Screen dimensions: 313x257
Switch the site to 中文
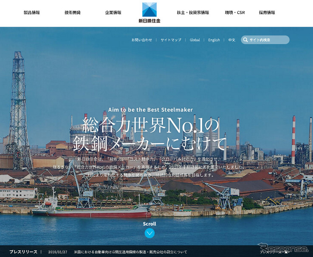232,40
